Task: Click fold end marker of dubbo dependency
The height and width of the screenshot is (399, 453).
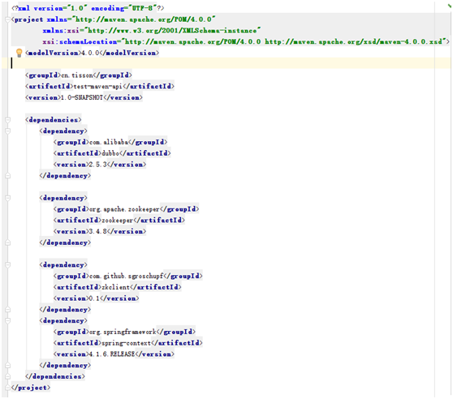Action: coord(8,175)
